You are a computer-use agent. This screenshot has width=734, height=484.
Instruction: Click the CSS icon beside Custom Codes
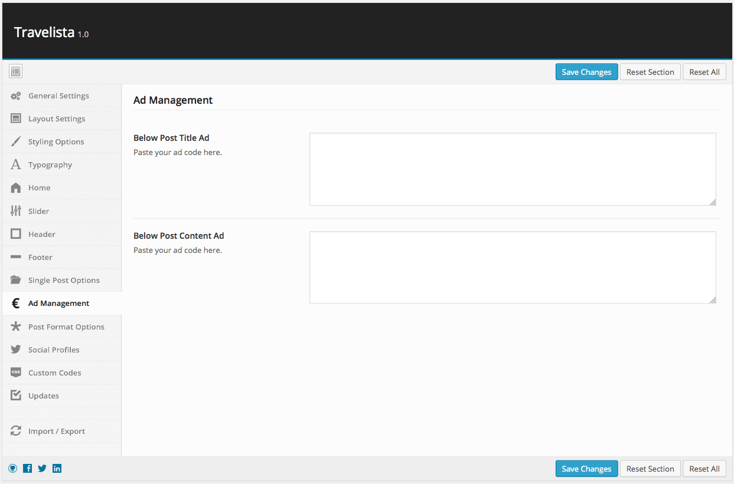pos(16,373)
